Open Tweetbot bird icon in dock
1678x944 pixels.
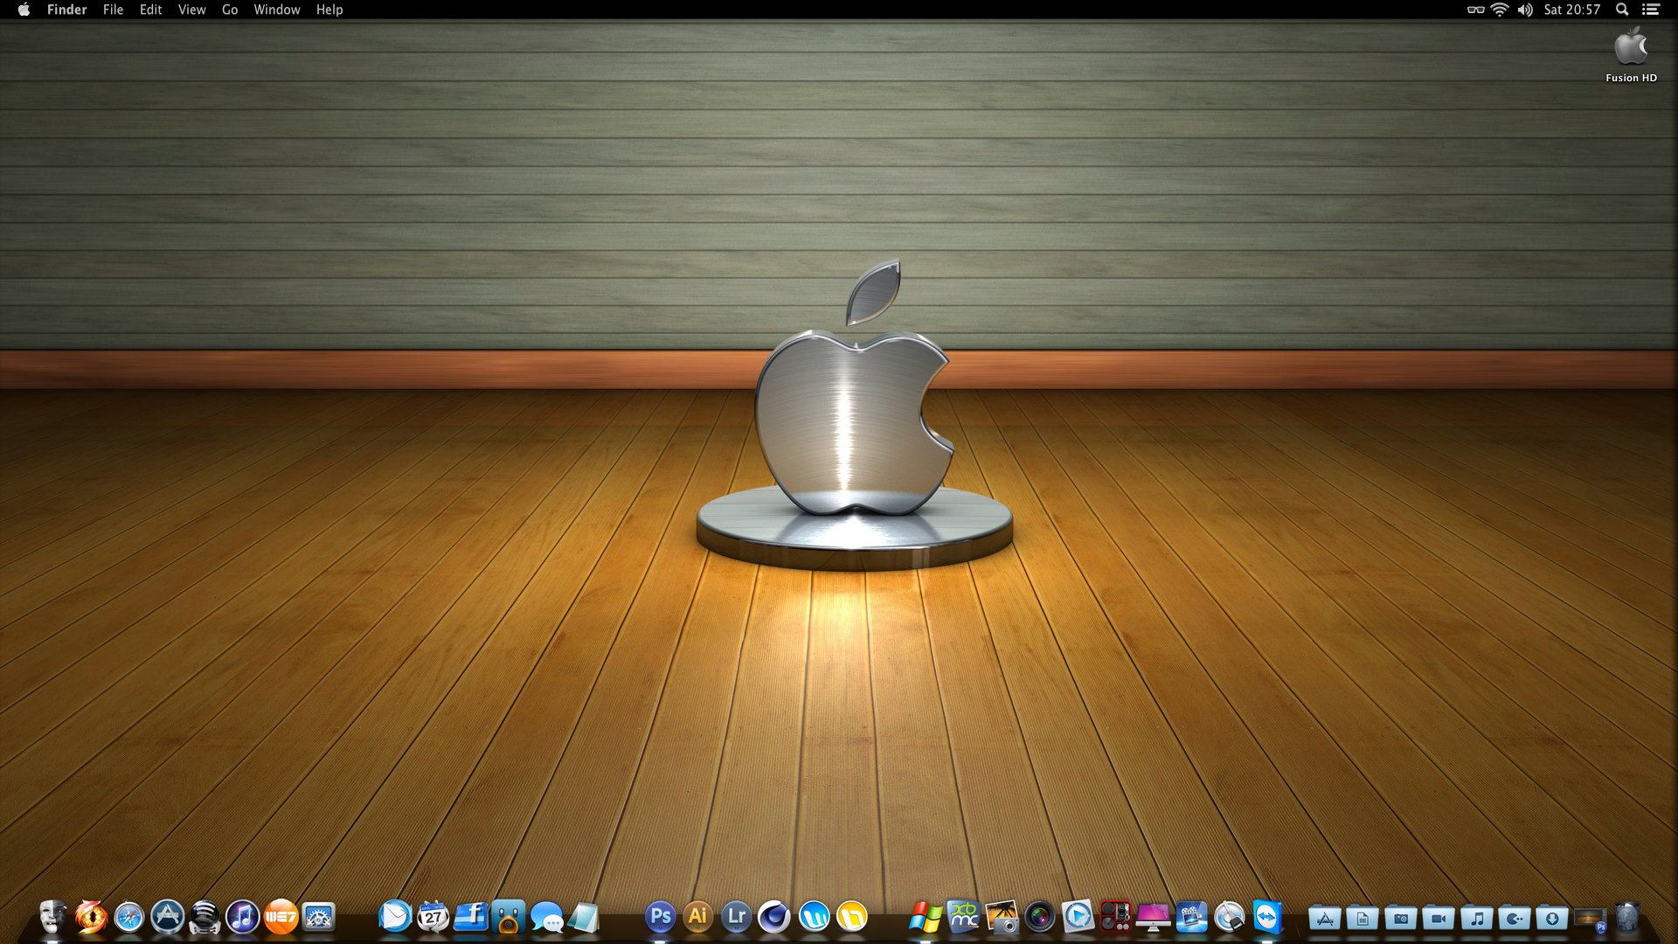click(509, 917)
